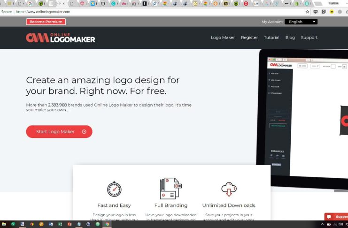Visit the Blog page
Screen dimensions: 348x228
[290, 38]
